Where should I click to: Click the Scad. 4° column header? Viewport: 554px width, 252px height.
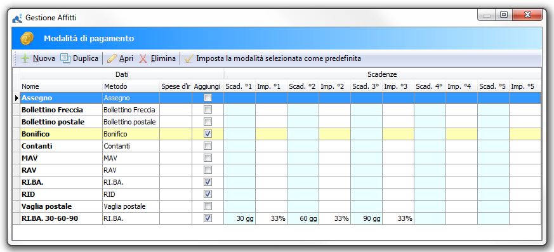coord(430,86)
